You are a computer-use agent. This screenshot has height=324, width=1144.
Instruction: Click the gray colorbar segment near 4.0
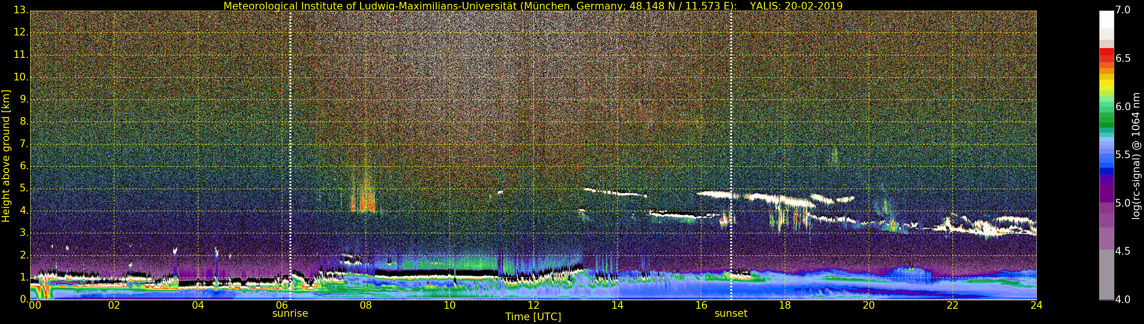[1107, 275]
